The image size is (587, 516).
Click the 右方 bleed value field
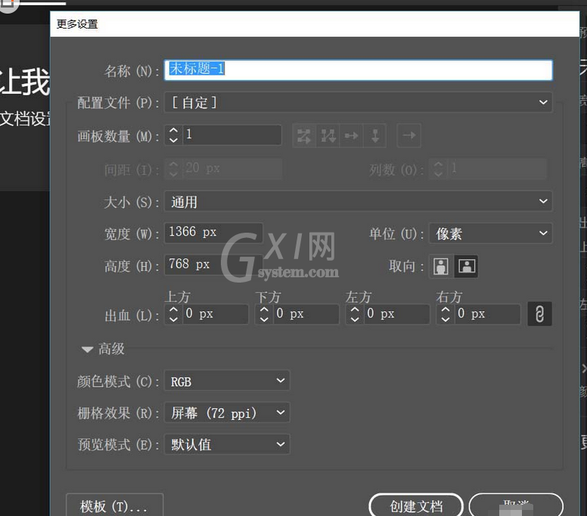[x=487, y=314]
